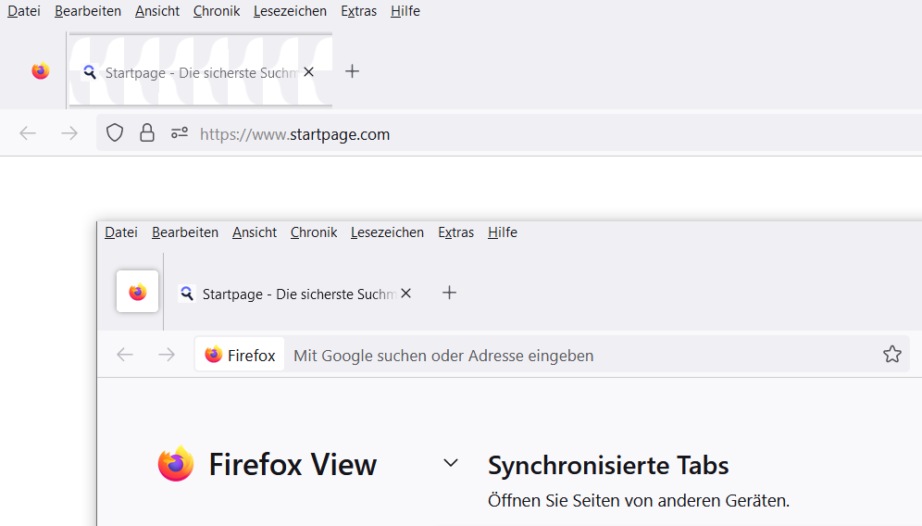The image size is (922, 526).
Task: Click the Firefox identity label in the address bar
Action: 240,355
